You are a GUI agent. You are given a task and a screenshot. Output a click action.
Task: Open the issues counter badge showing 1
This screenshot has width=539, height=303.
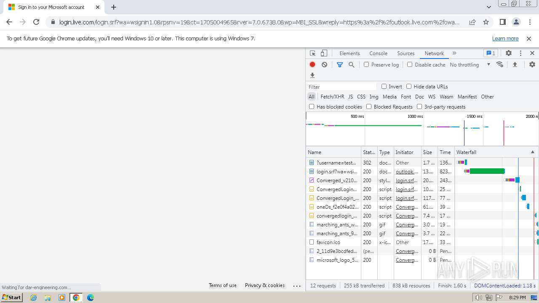click(491, 53)
